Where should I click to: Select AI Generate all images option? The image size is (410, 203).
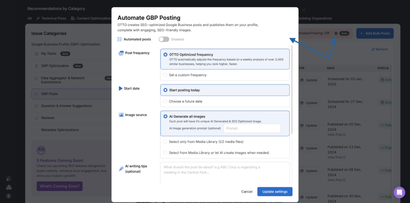[165, 117]
